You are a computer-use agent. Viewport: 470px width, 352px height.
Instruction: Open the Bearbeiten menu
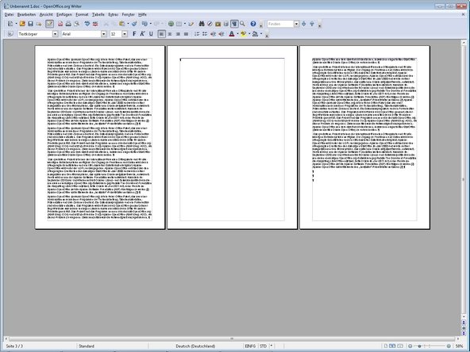point(26,14)
